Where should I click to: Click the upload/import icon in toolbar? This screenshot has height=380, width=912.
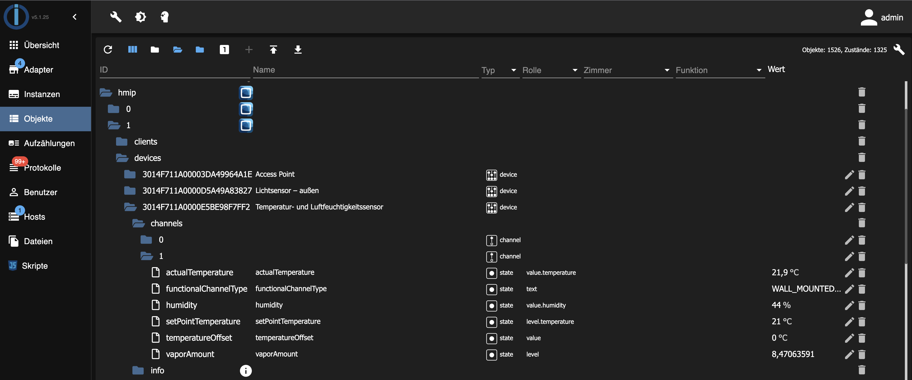coord(272,49)
